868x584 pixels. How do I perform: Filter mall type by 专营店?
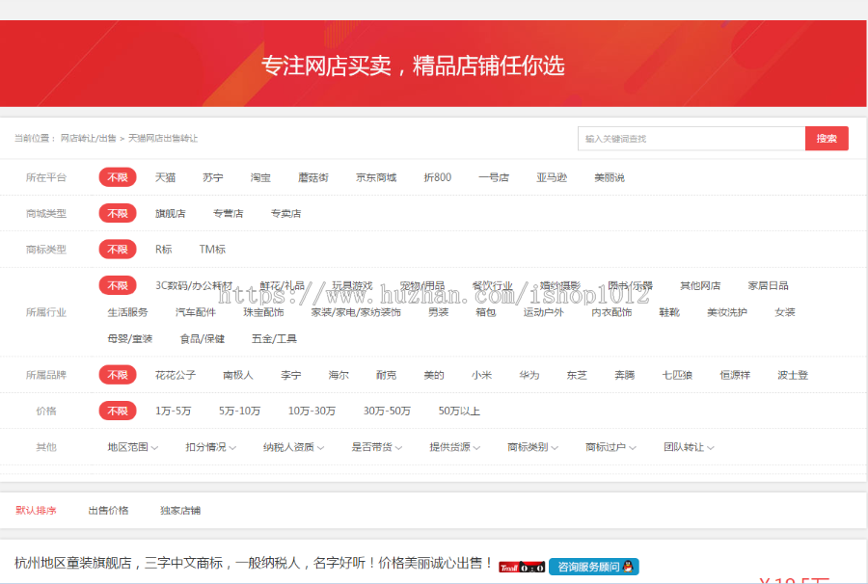coord(228,214)
